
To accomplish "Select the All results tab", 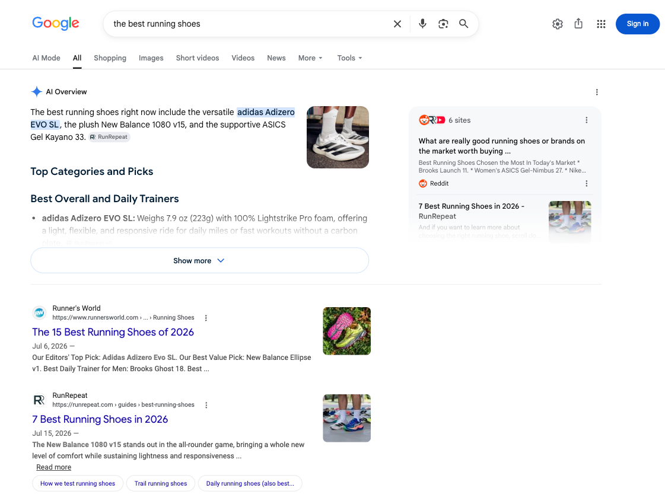I will click(x=77, y=58).
